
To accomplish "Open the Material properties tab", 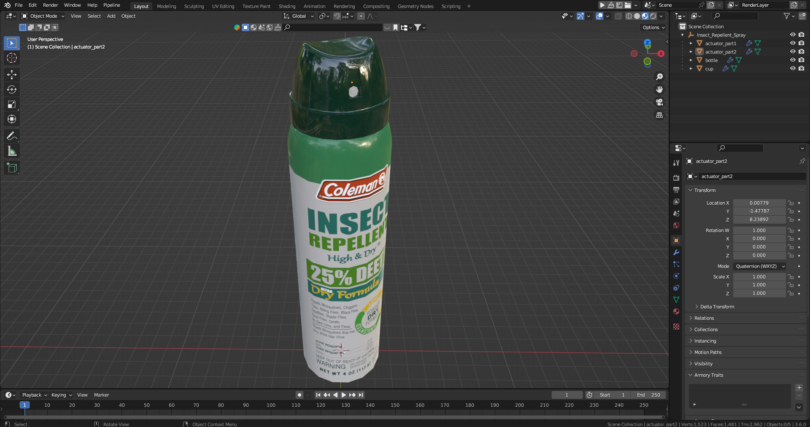I will pos(676,311).
